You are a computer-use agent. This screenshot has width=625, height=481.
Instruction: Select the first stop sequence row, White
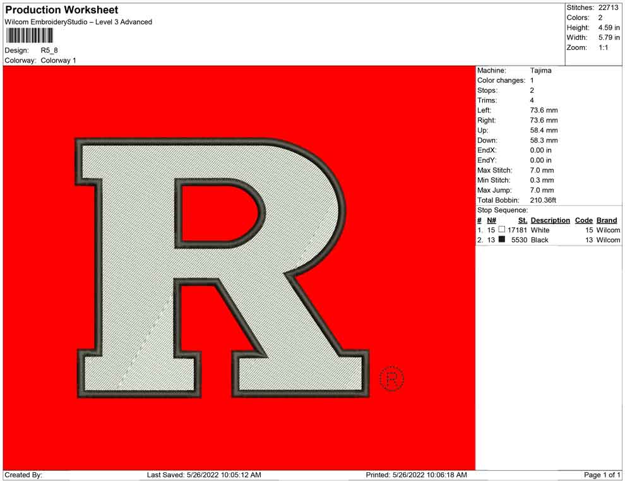coord(548,230)
